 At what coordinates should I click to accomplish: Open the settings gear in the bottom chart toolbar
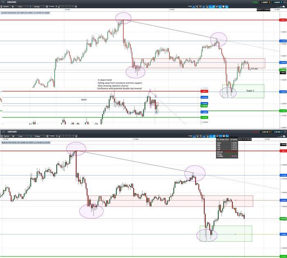(x=13, y=136)
